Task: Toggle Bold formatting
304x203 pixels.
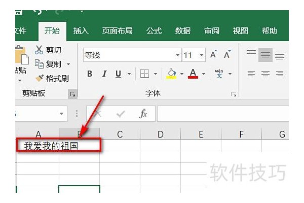Action: (90, 74)
